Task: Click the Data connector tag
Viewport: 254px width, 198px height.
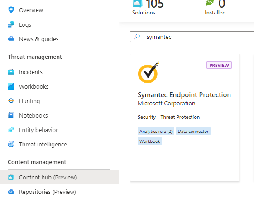Action: (193, 131)
